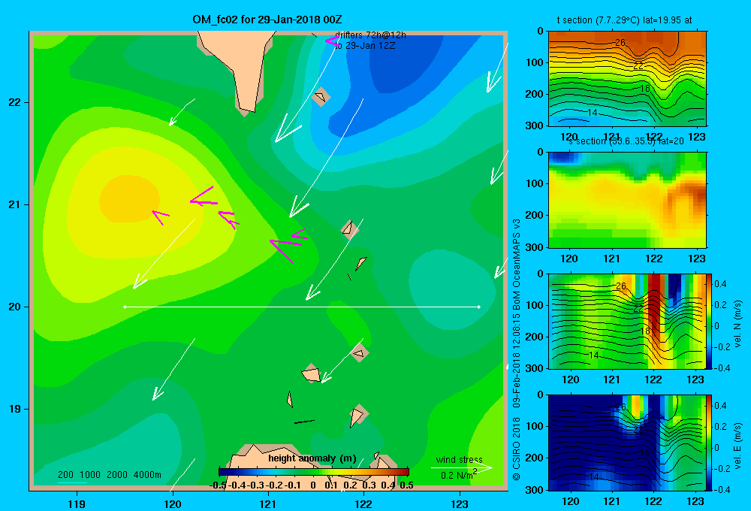The height and width of the screenshot is (511, 751).
Task: Click the title 'OM_fc02 for 29-Jan-2018 00Z'
Action: 267,20
